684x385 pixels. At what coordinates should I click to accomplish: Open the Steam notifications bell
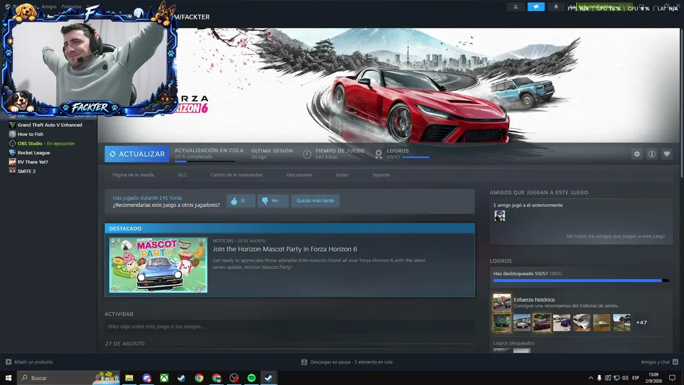click(x=556, y=6)
